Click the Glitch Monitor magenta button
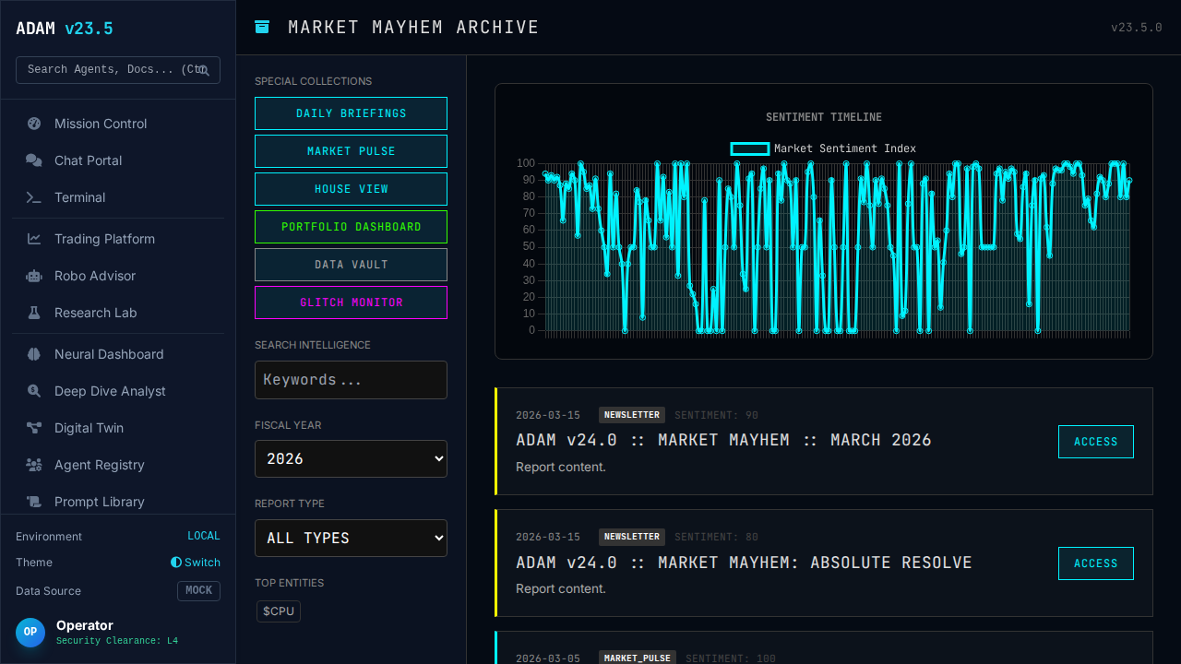This screenshot has width=1181, height=664. pos(351,302)
